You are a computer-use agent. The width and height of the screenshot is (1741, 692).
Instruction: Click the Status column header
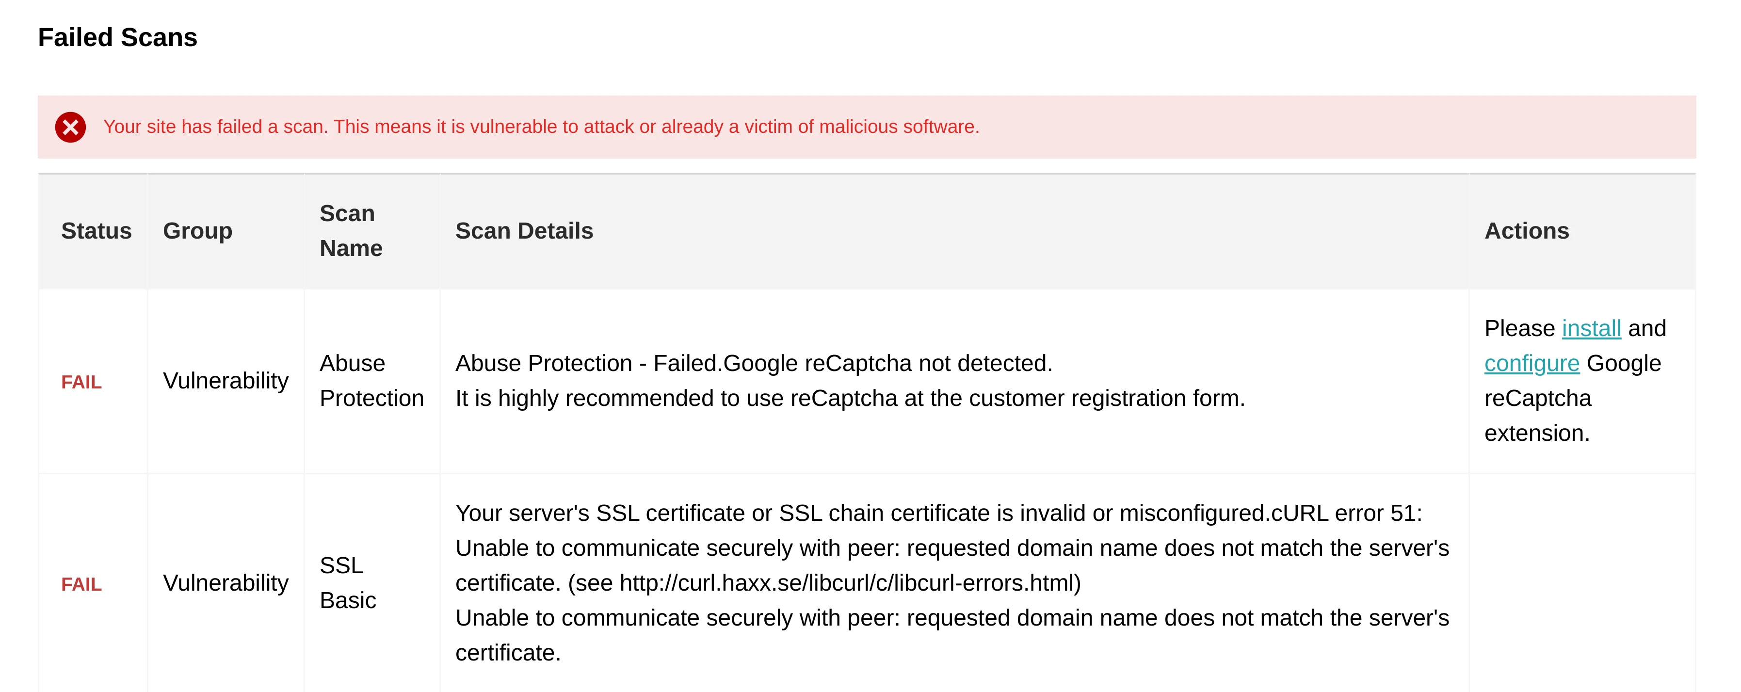(x=96, y=231)
